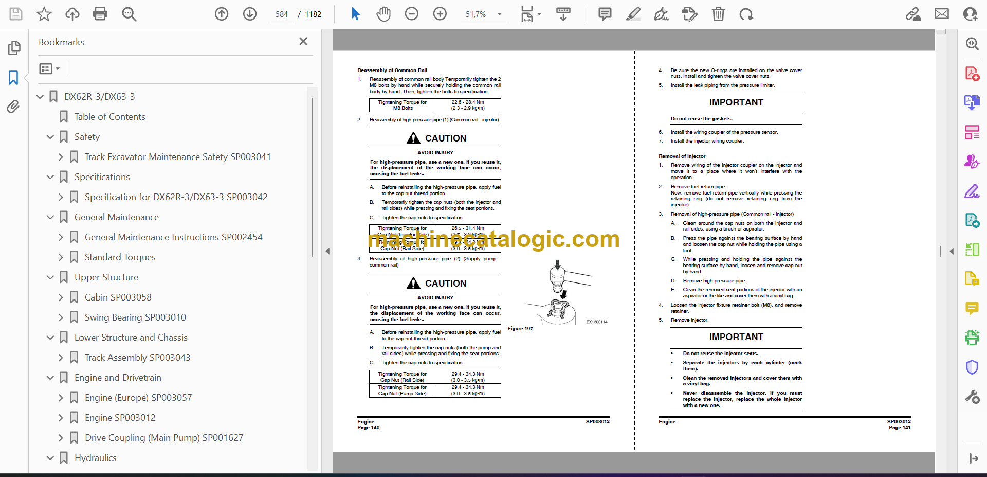Collapse the Specifications bookmark section
987x477 pixels.
(50, 177)
